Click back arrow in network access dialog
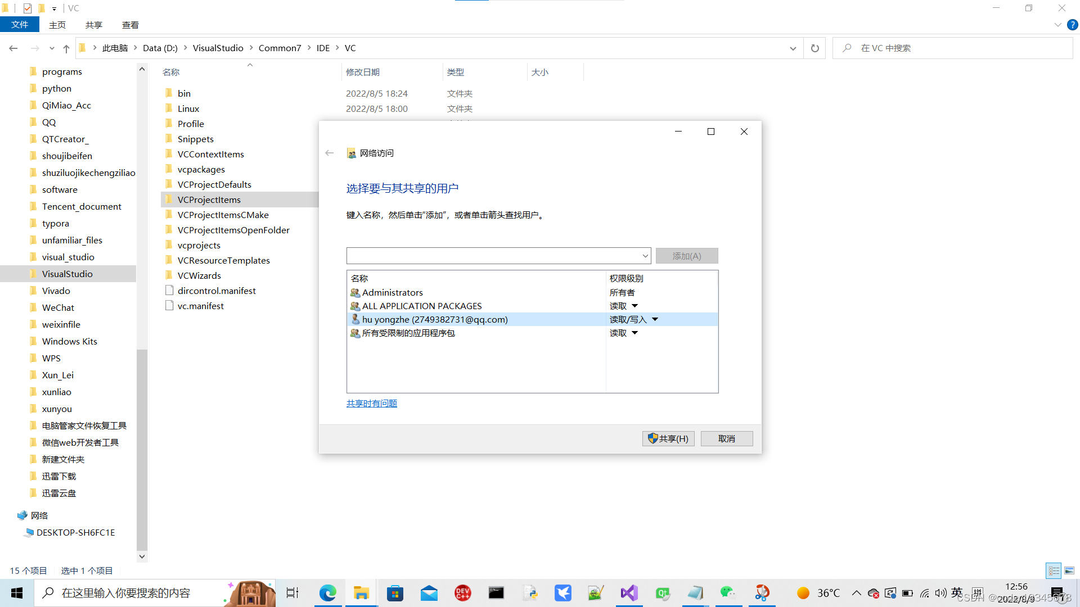The width and height of the screenshot is (1080, 607). 330,153
